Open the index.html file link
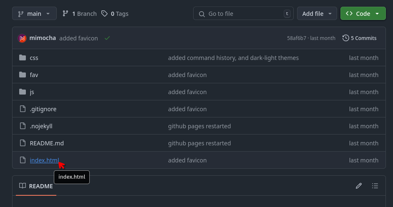393x207 pixels. pyautogui.click(x=44, y=160)
